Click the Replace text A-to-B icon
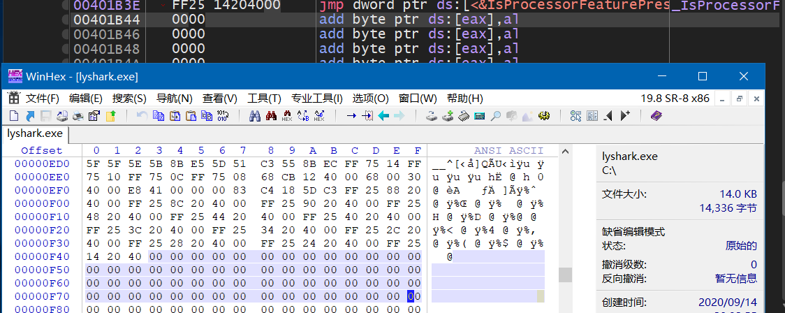Screen dimensions: 785x313 [x=303, y=116]
